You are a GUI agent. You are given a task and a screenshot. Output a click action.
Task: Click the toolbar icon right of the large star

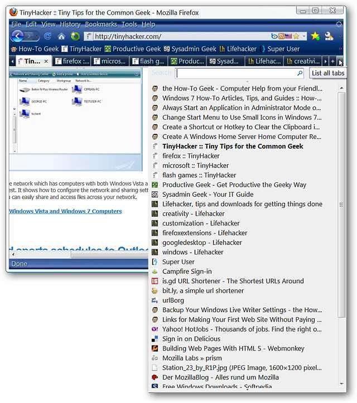[x=329, y=36]
